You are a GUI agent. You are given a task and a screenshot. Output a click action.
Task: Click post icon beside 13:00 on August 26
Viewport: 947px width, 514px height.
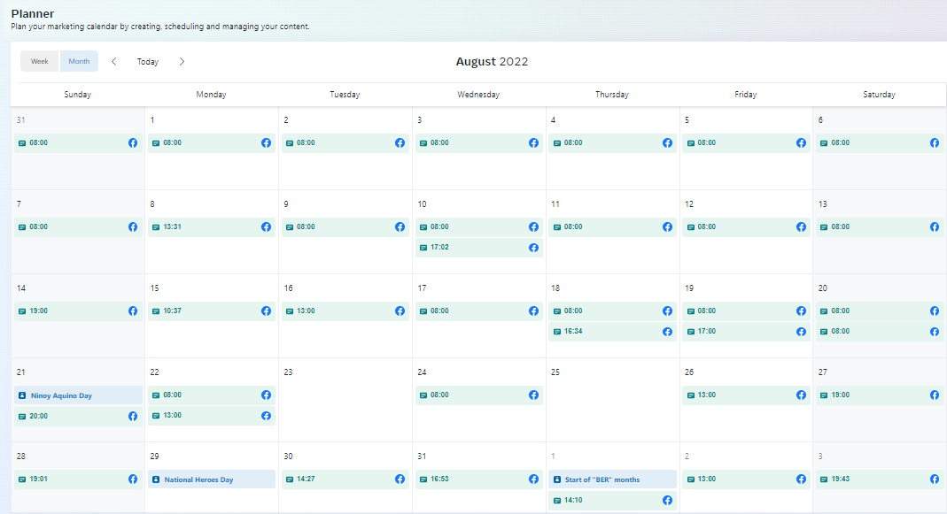690,395
